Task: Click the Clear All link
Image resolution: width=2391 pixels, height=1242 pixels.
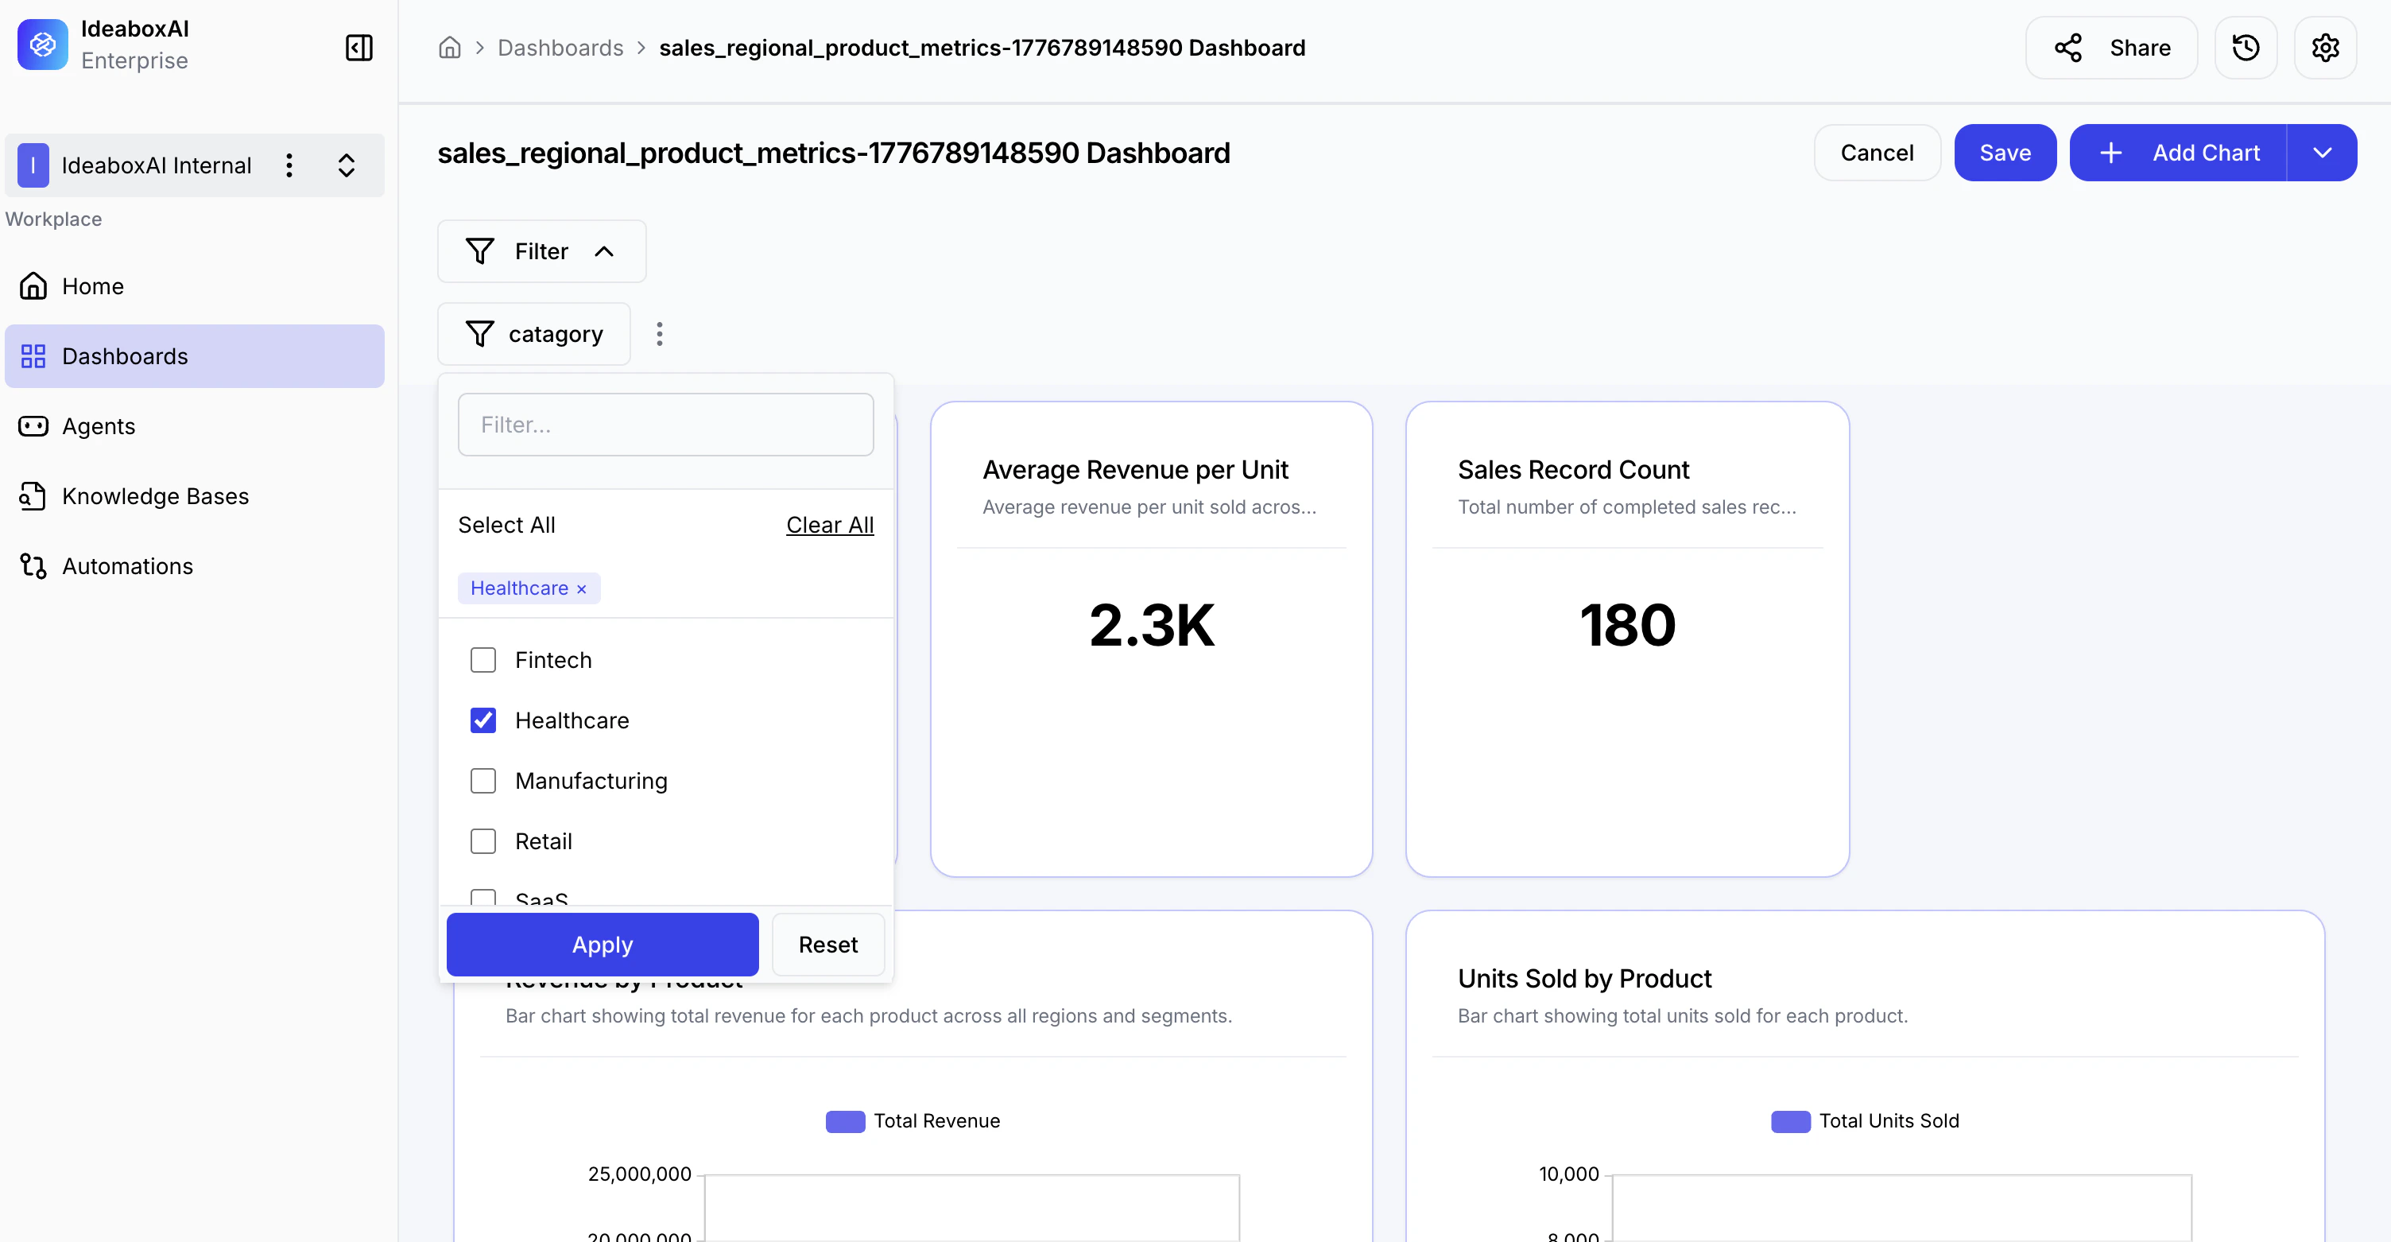Action: (830, 525)
